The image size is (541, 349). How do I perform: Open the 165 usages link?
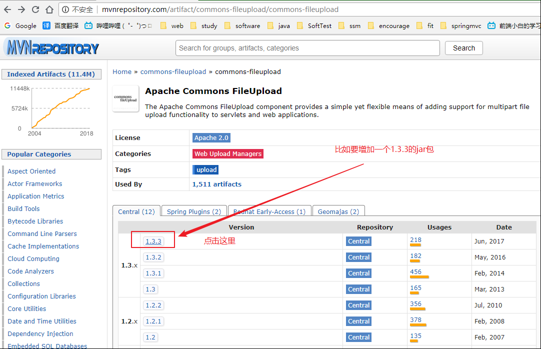[416, 288]
